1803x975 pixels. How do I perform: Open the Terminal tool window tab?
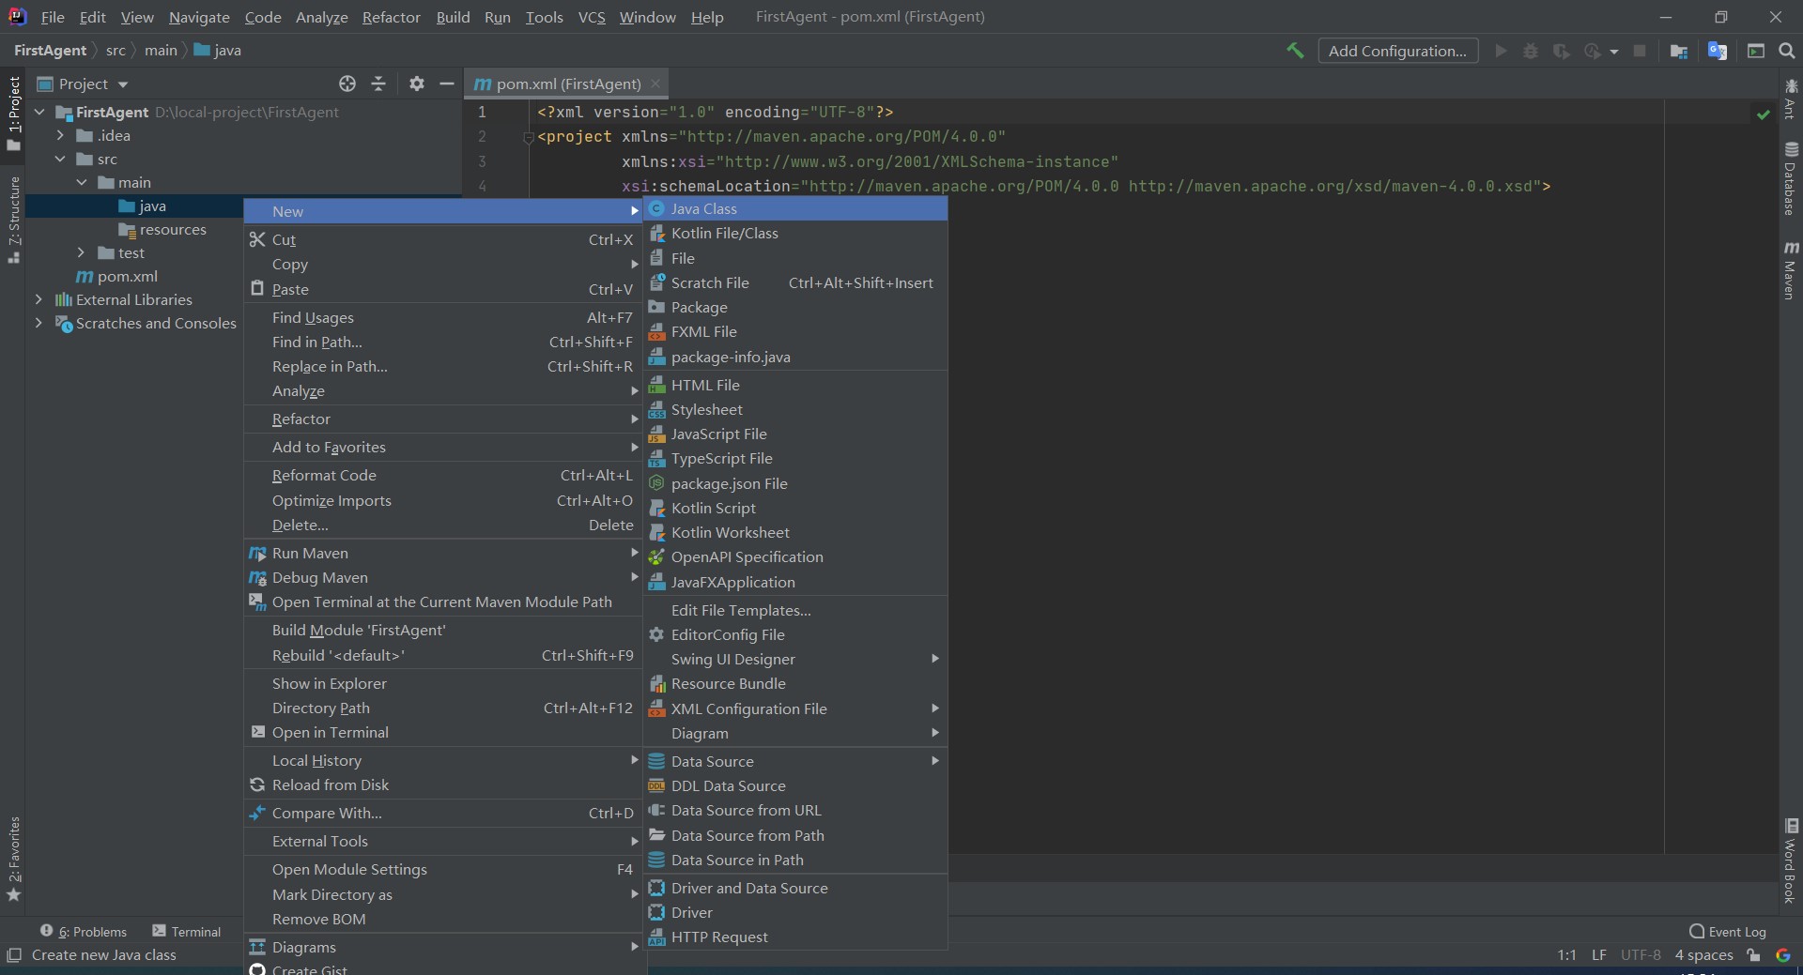click(187, 932)
